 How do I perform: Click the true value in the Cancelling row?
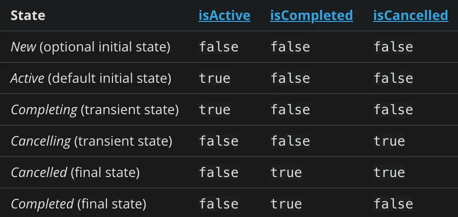point(389,141)
